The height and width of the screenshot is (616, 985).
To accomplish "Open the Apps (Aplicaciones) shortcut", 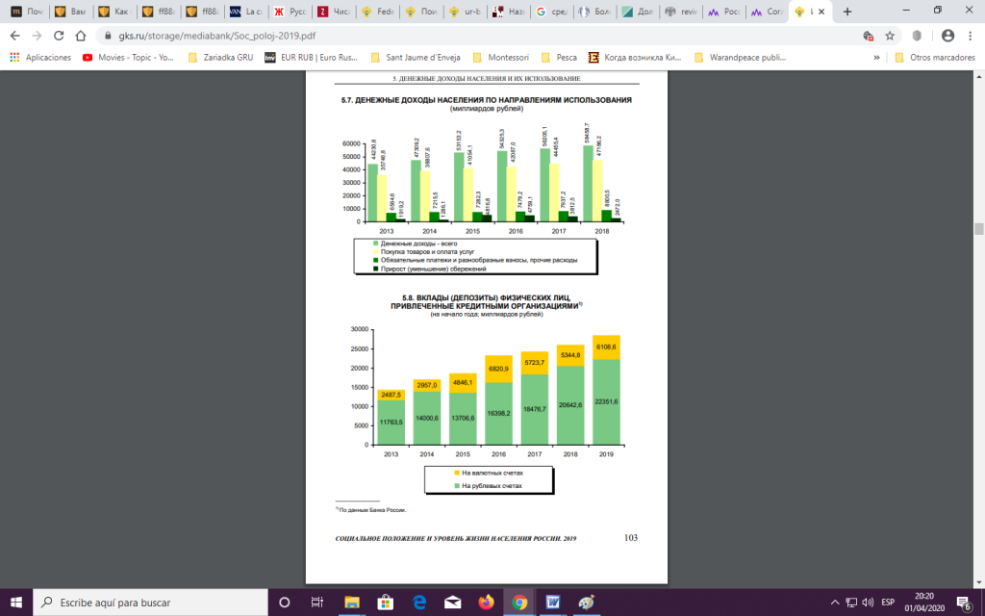I will tap(40, 57).
